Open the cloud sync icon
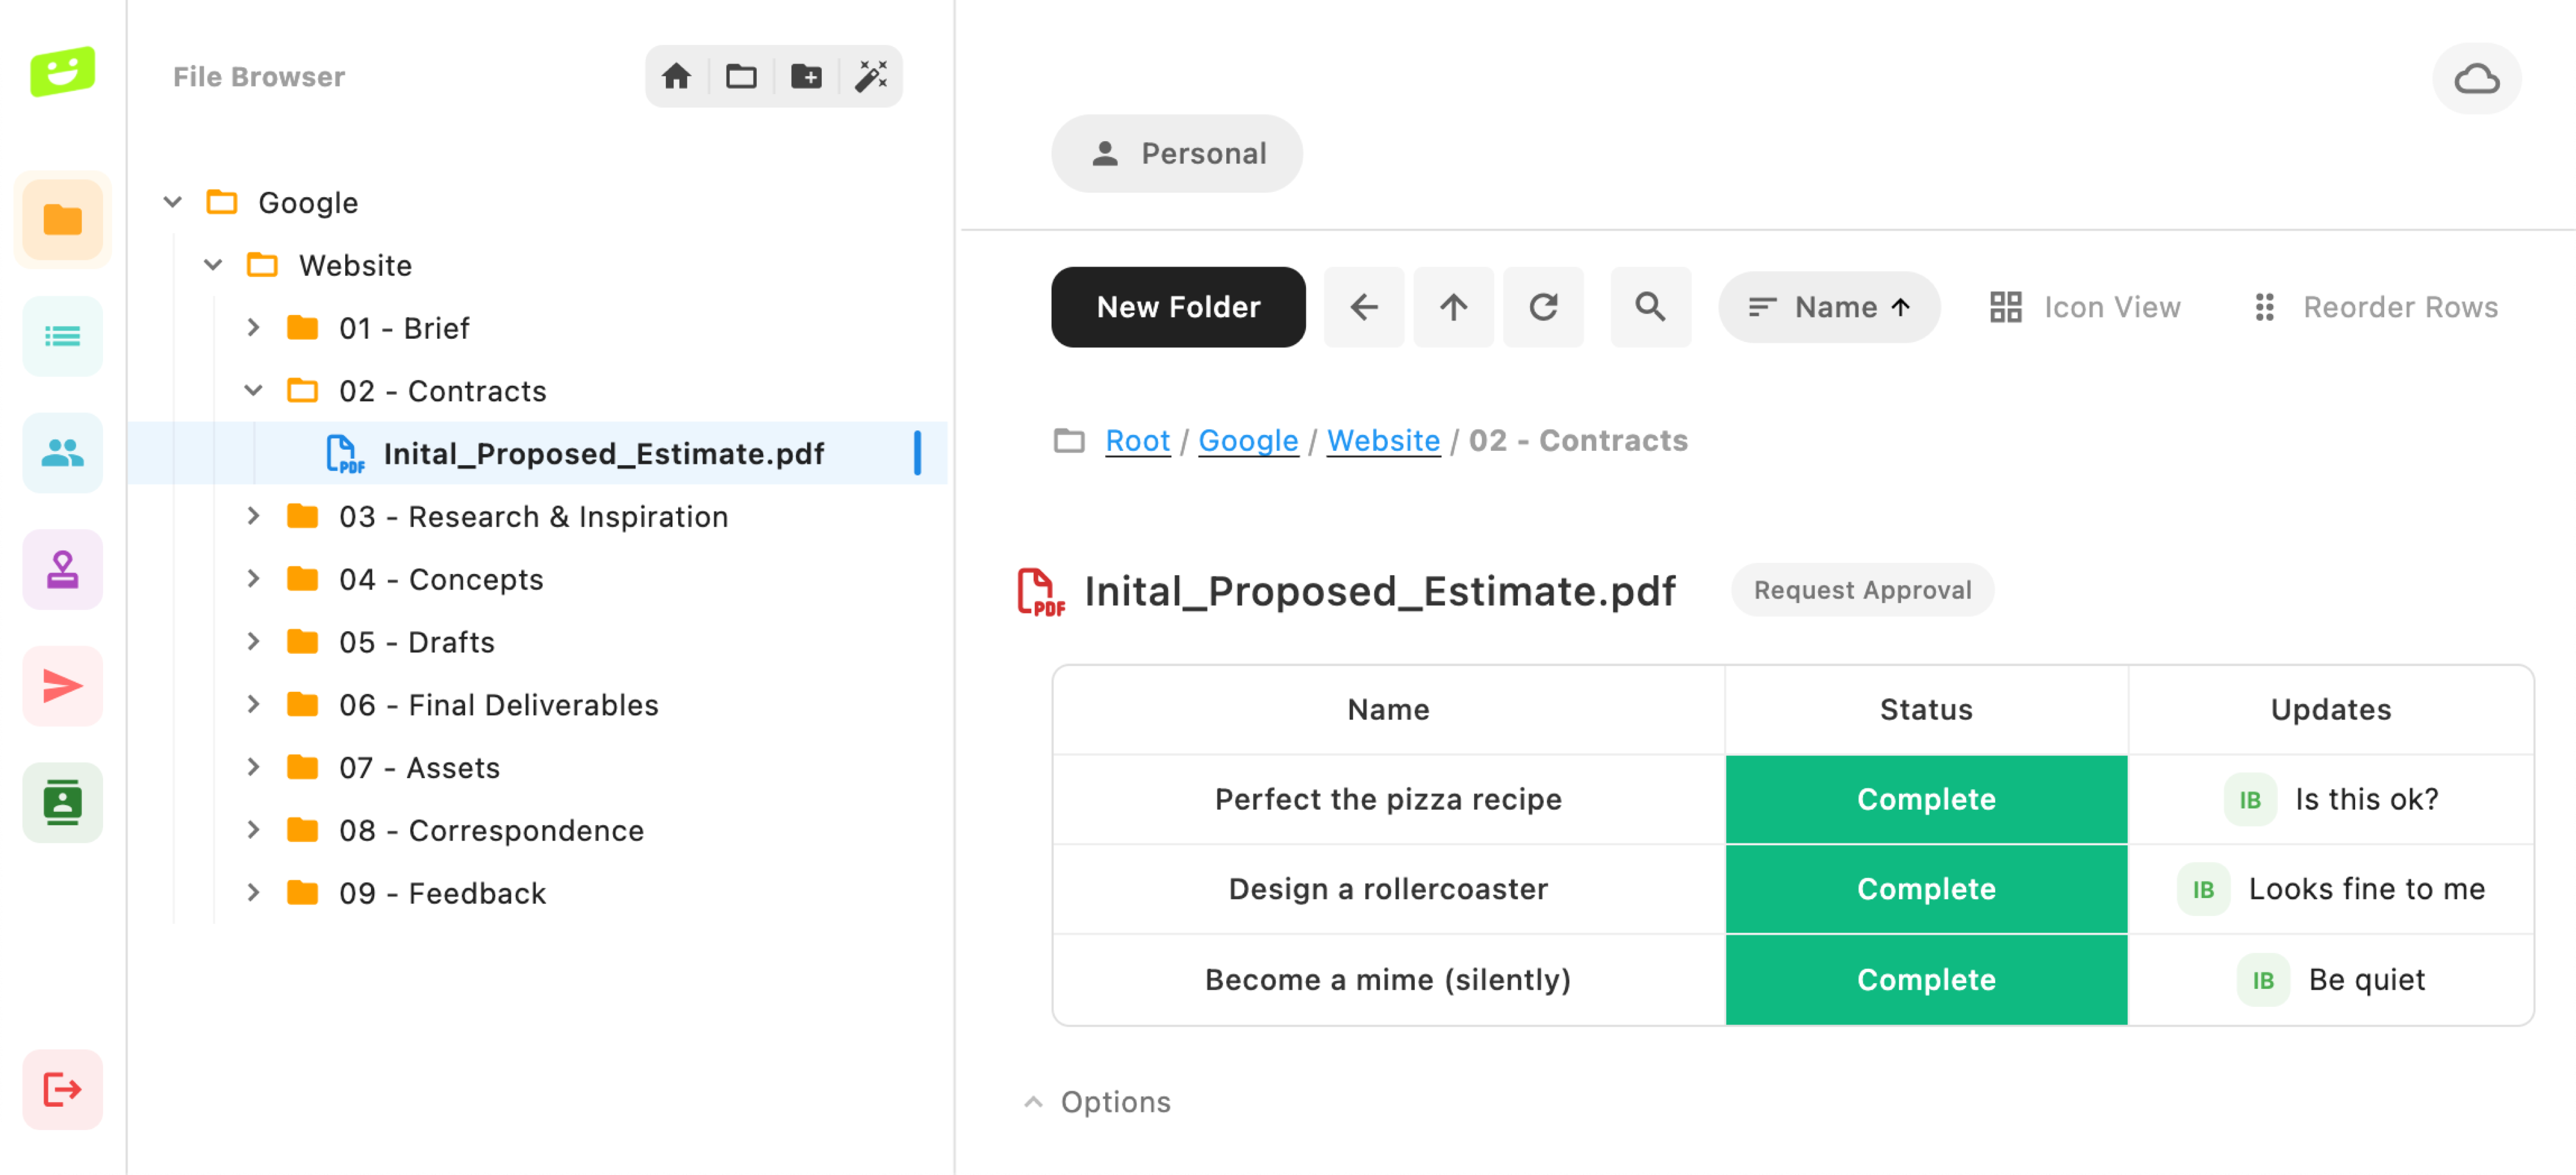This screenshot has width=2576, height=1175. pyautogui.click(x=2476, y=79)
